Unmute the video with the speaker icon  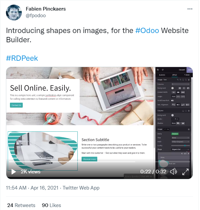pyautogui.click(x=174, y=172)
